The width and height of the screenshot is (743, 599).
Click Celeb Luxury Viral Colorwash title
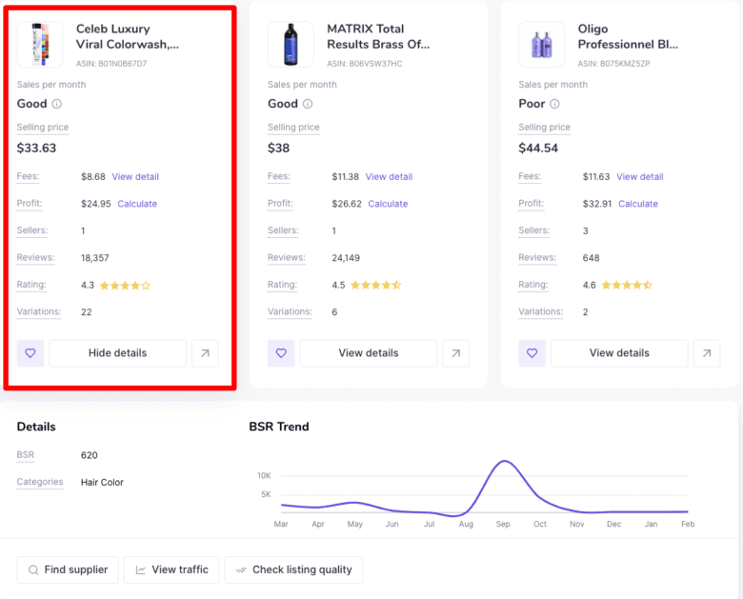128,36
